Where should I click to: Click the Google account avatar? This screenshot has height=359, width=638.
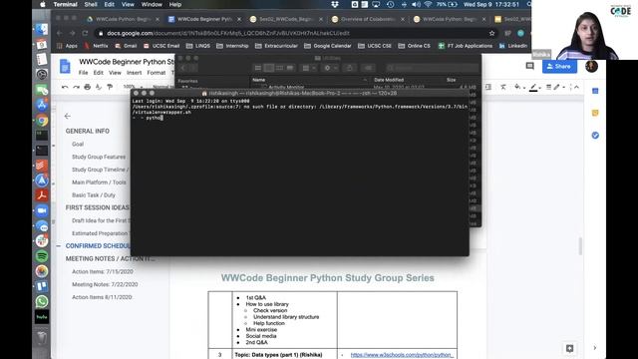pyautogui.click(x=591, y=66)
